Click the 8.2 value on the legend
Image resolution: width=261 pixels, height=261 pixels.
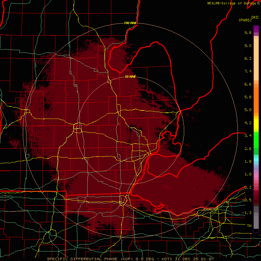[248, 58]
